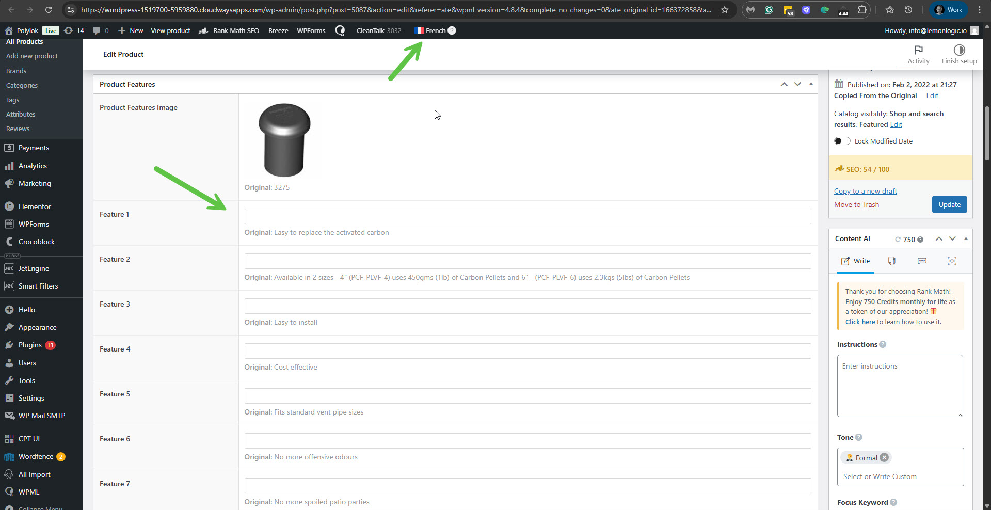This screenshot has height=510, width=991.
Task: Open WPML sidebar menu
Action: (28, 492)
